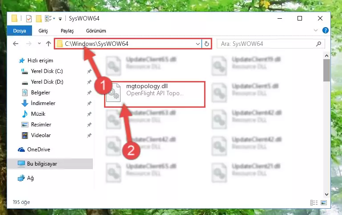Viewport: 342px width, 215px height.
Task: Go forward with the right arrow
Action: (x=28, y=44)
